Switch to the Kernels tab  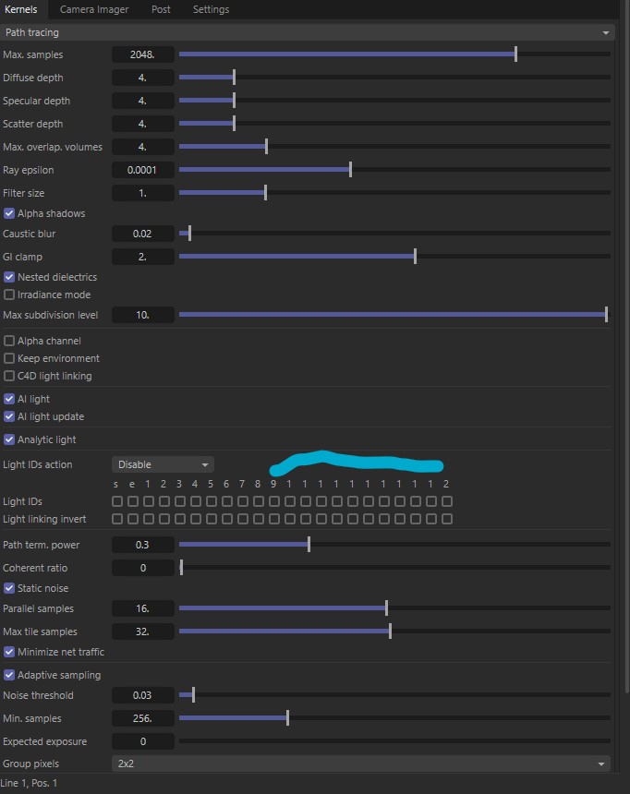click(20, 9)
